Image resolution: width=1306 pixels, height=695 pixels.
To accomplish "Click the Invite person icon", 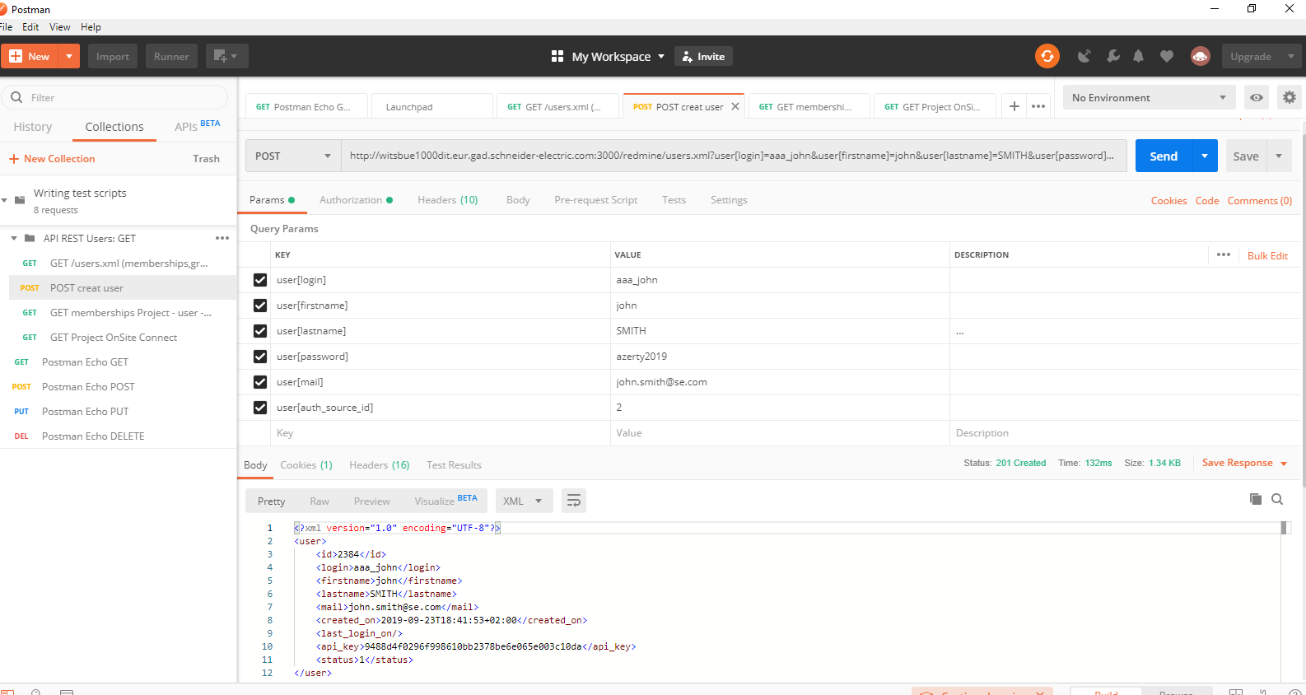I will point(687,56).
